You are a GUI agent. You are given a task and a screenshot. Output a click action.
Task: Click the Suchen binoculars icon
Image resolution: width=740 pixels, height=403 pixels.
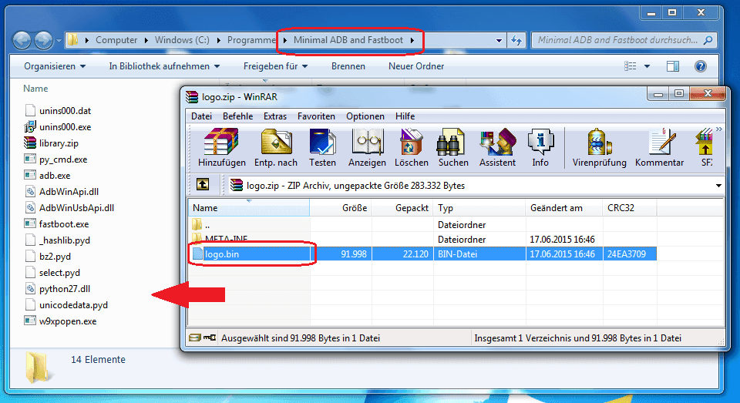click(x=453, y=148)
